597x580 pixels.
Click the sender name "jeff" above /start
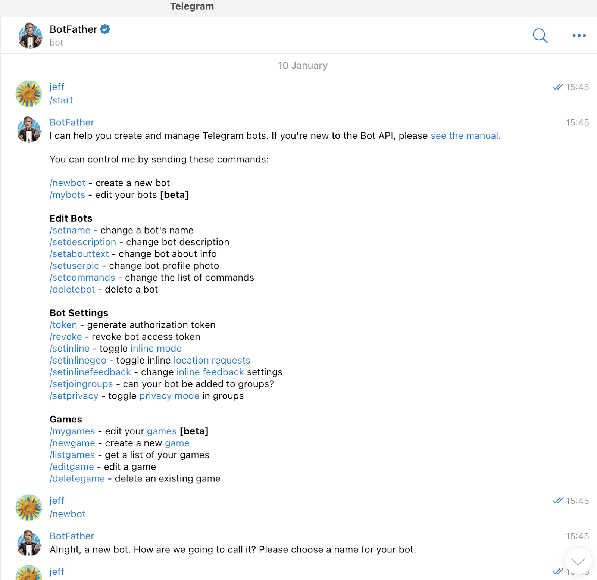tap(57, 87)
